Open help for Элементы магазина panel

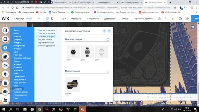click(104, 31)
